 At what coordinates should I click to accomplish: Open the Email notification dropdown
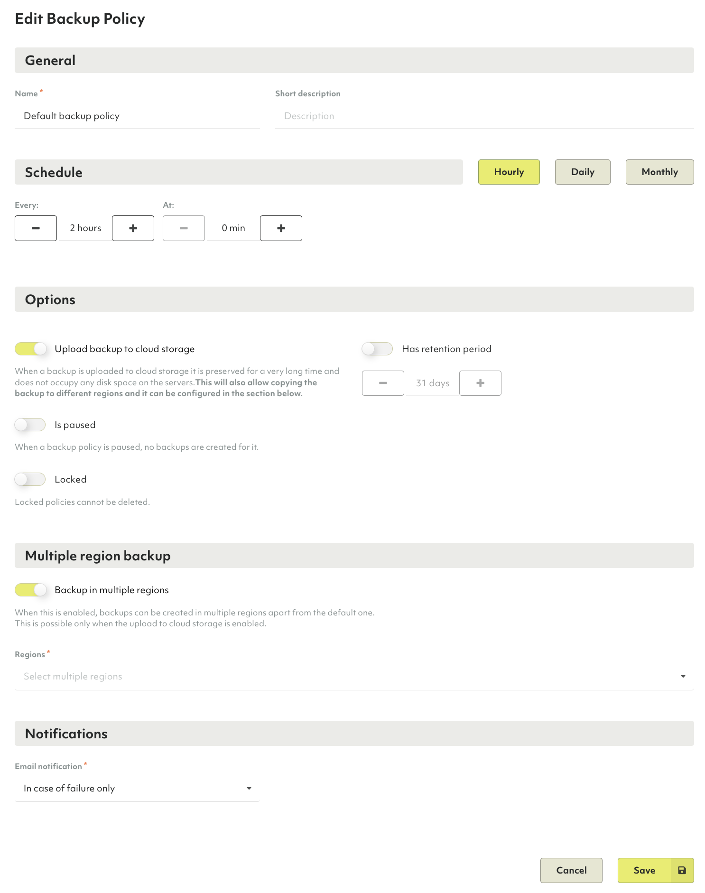point(137,788)
